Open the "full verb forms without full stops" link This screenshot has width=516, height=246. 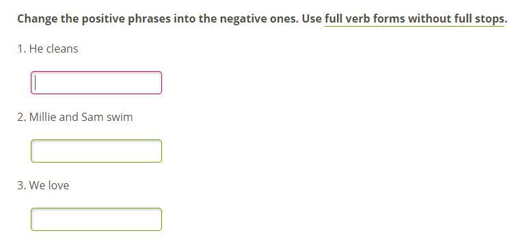click(x=414, y=19)
